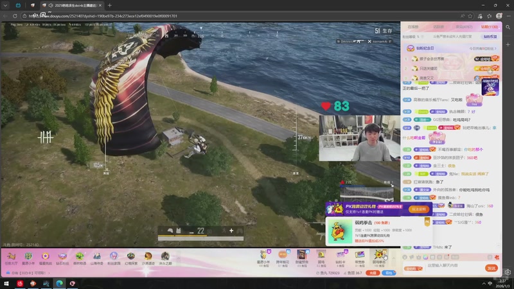
Task: Select the 跨年烟花 gift in gift bar
Action: [283, 258]
